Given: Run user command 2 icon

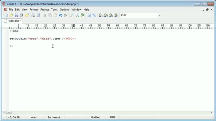Looking at the screenshot, I should [x=106, y=15].
